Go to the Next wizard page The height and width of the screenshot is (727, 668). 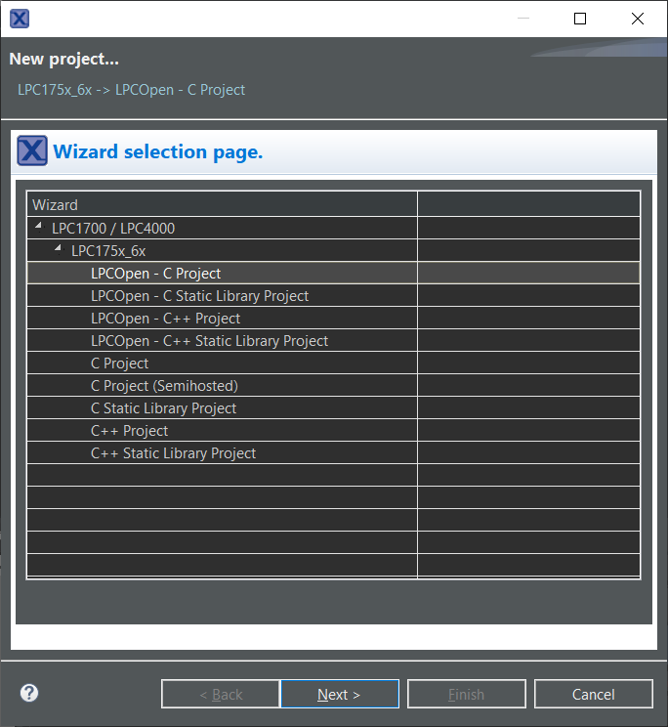tap(340, 694)
